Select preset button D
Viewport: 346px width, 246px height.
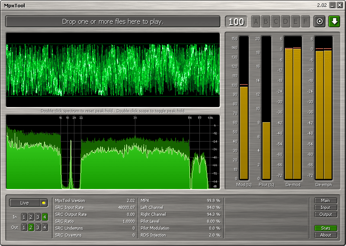tap(285, 22)
